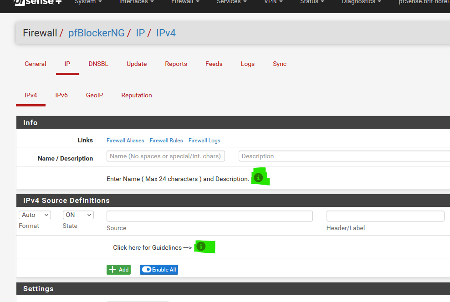Screen dimensions: 450x302
Task: Open the Firewall top menu
Action: (185, 2)
